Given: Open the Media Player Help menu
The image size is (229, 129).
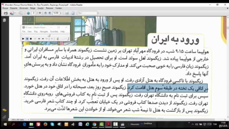Looking at the screenshot, I should tap(62, 32).
